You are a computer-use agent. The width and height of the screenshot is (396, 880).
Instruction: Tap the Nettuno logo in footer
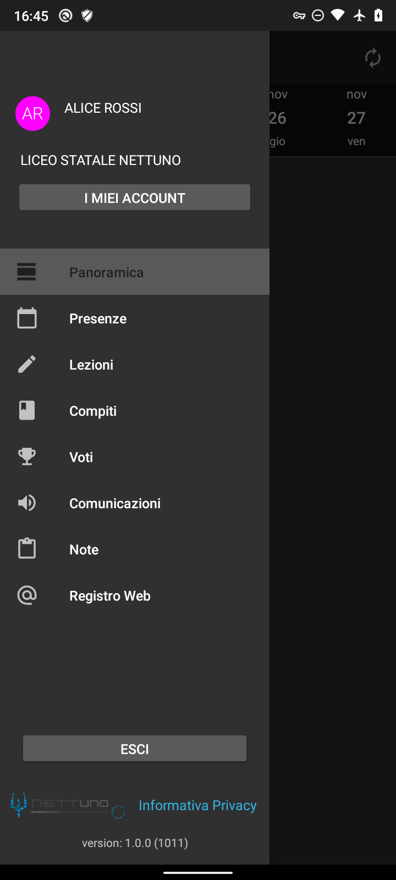click(67, 805)
